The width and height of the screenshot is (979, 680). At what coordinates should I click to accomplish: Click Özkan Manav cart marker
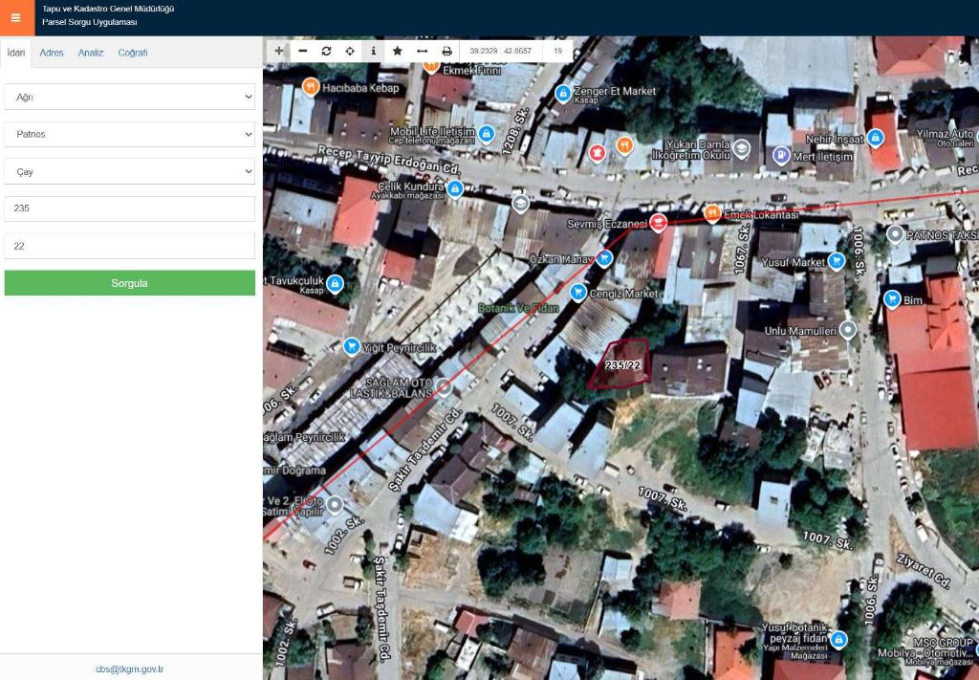point(603,258)
